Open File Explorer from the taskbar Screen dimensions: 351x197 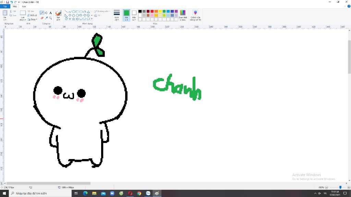click(x=94, y=194)
